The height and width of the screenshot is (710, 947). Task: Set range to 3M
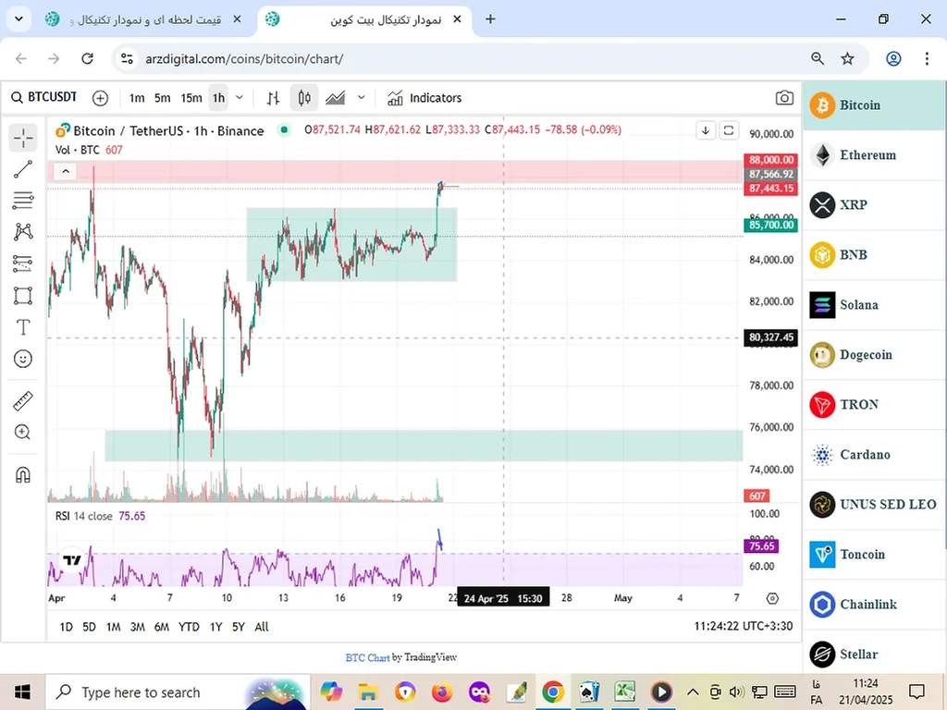(137, 627)
